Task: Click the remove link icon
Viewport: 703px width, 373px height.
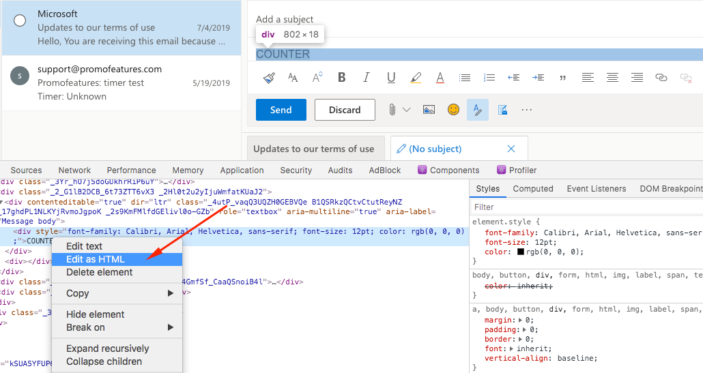Action: click(x=686, y=78)
